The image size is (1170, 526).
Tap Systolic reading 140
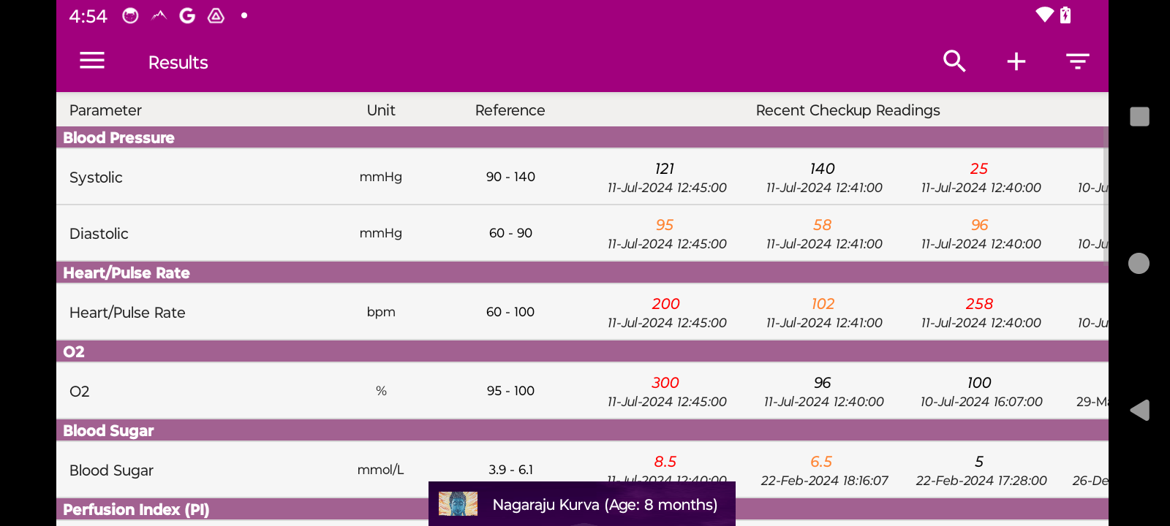823,169
